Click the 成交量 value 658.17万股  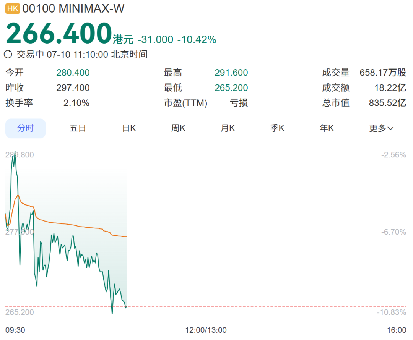click(x=383, y=73)
